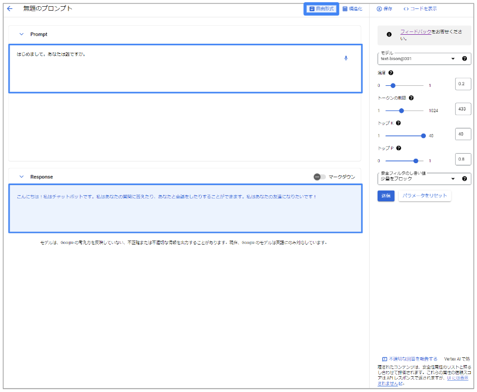The width and height of the screenshot is (477, 392).
Task: Adjust the トップ P slider handle
Action: pos(416,161)
